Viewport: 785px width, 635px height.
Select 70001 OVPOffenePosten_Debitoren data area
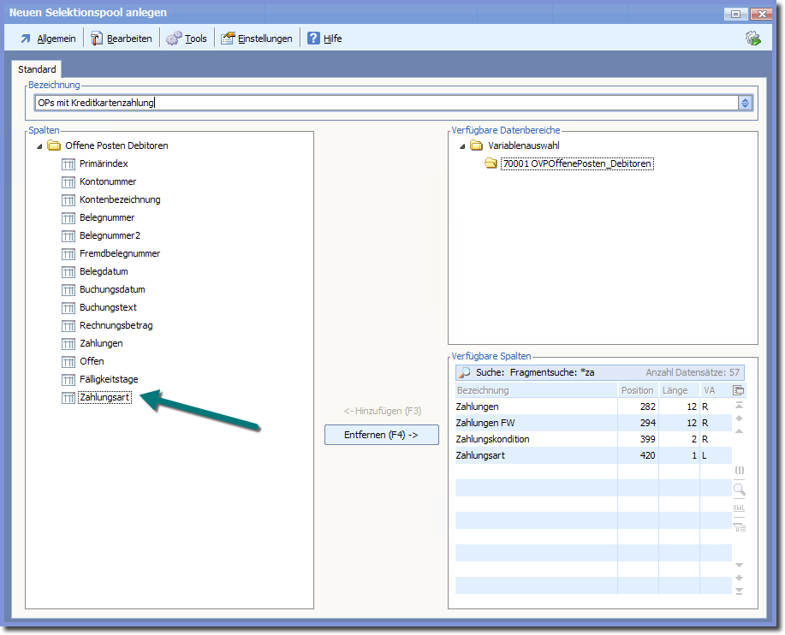tap(578, 163)
